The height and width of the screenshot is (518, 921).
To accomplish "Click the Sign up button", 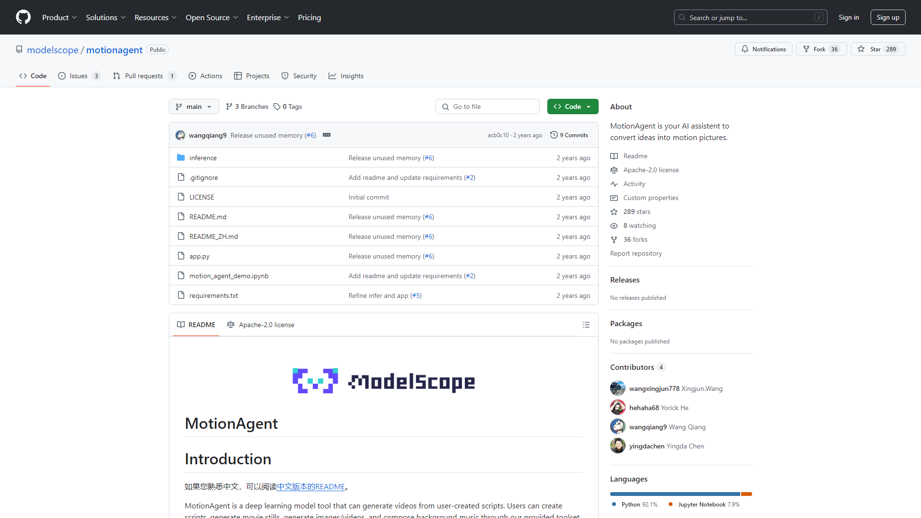I will pyautogui.click(x=888, y=17).
